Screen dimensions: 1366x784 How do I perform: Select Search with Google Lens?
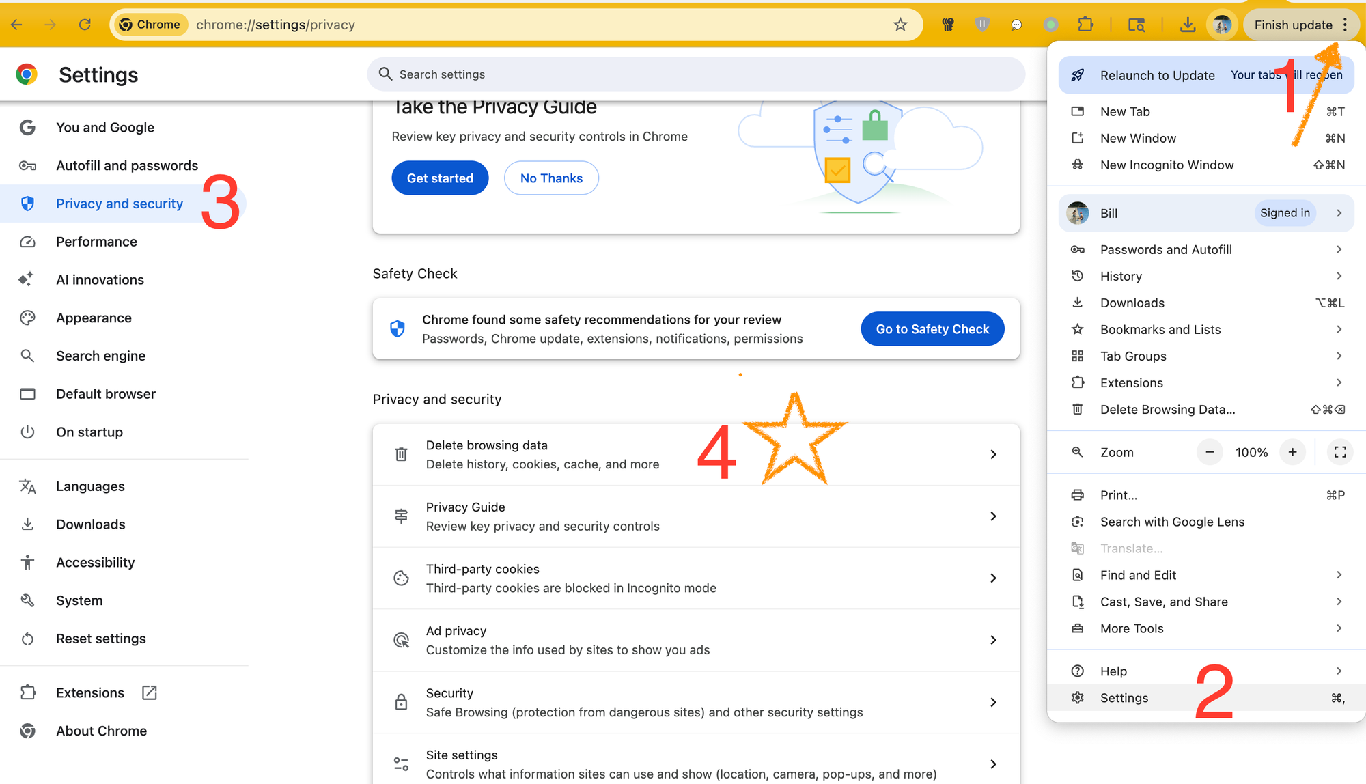[x=1206, y=522]
